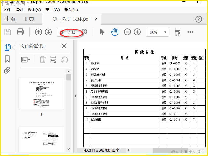Select the 第一分册 总体.pdf document tab
Screen dimensions: 208x156
(x=71, y=19)
